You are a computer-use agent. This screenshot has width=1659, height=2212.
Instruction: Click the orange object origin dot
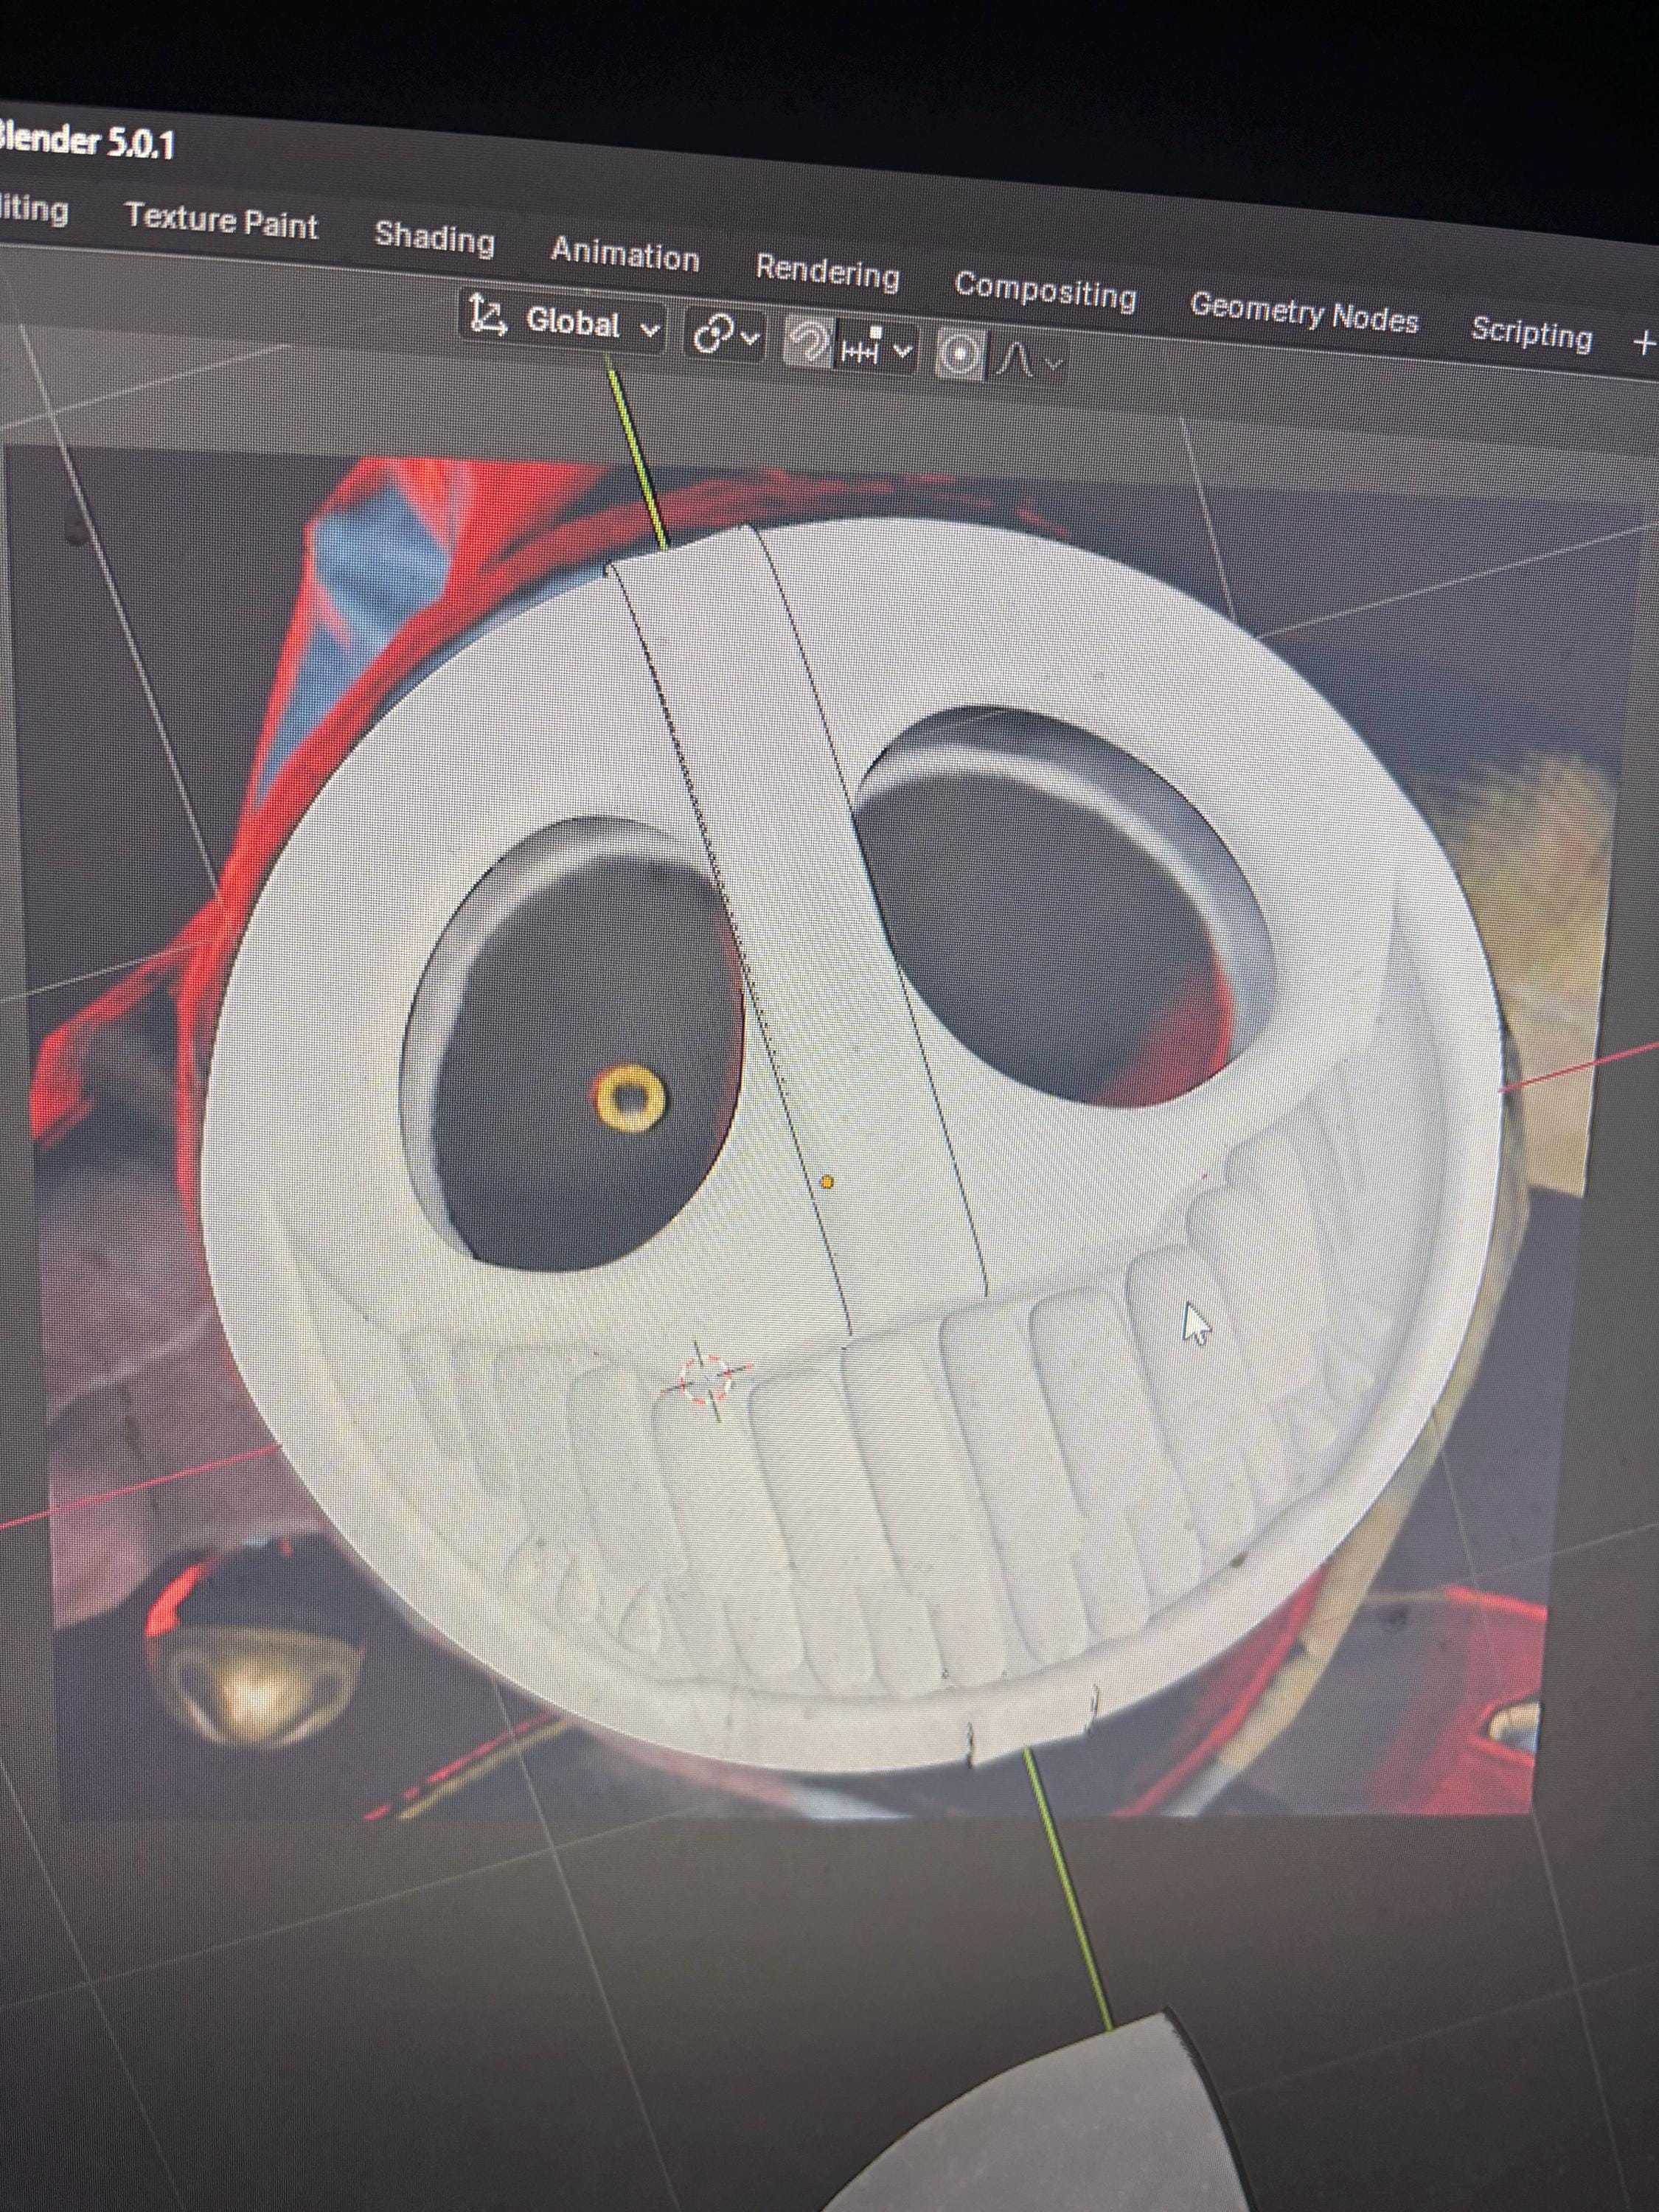coord(827,1182)
